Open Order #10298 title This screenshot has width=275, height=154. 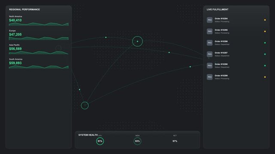click(x=221, y=64)
